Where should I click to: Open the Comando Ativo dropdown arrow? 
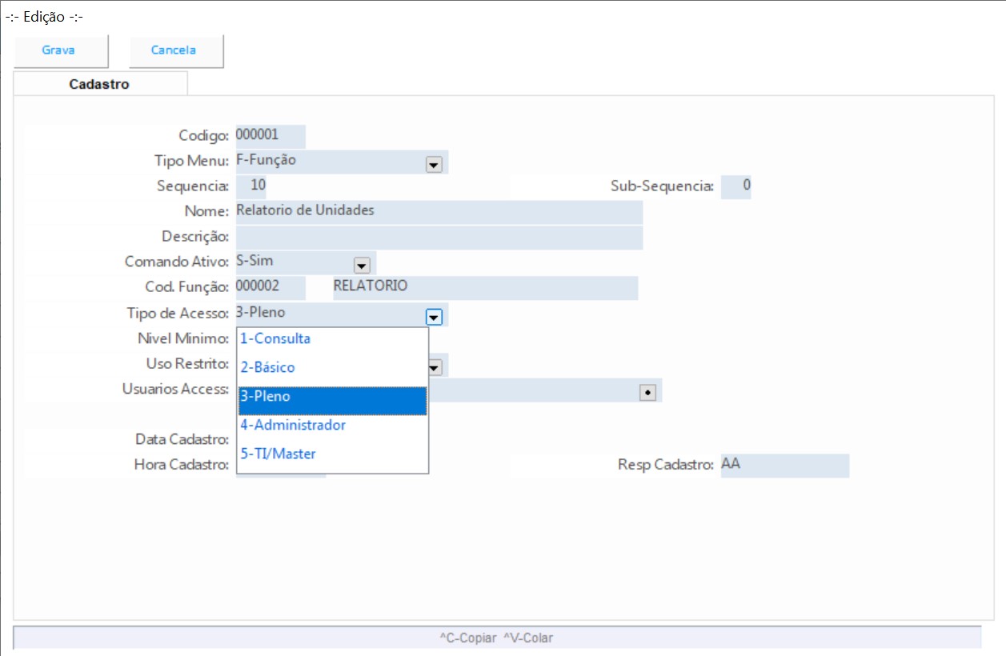[x=361, y=265]
